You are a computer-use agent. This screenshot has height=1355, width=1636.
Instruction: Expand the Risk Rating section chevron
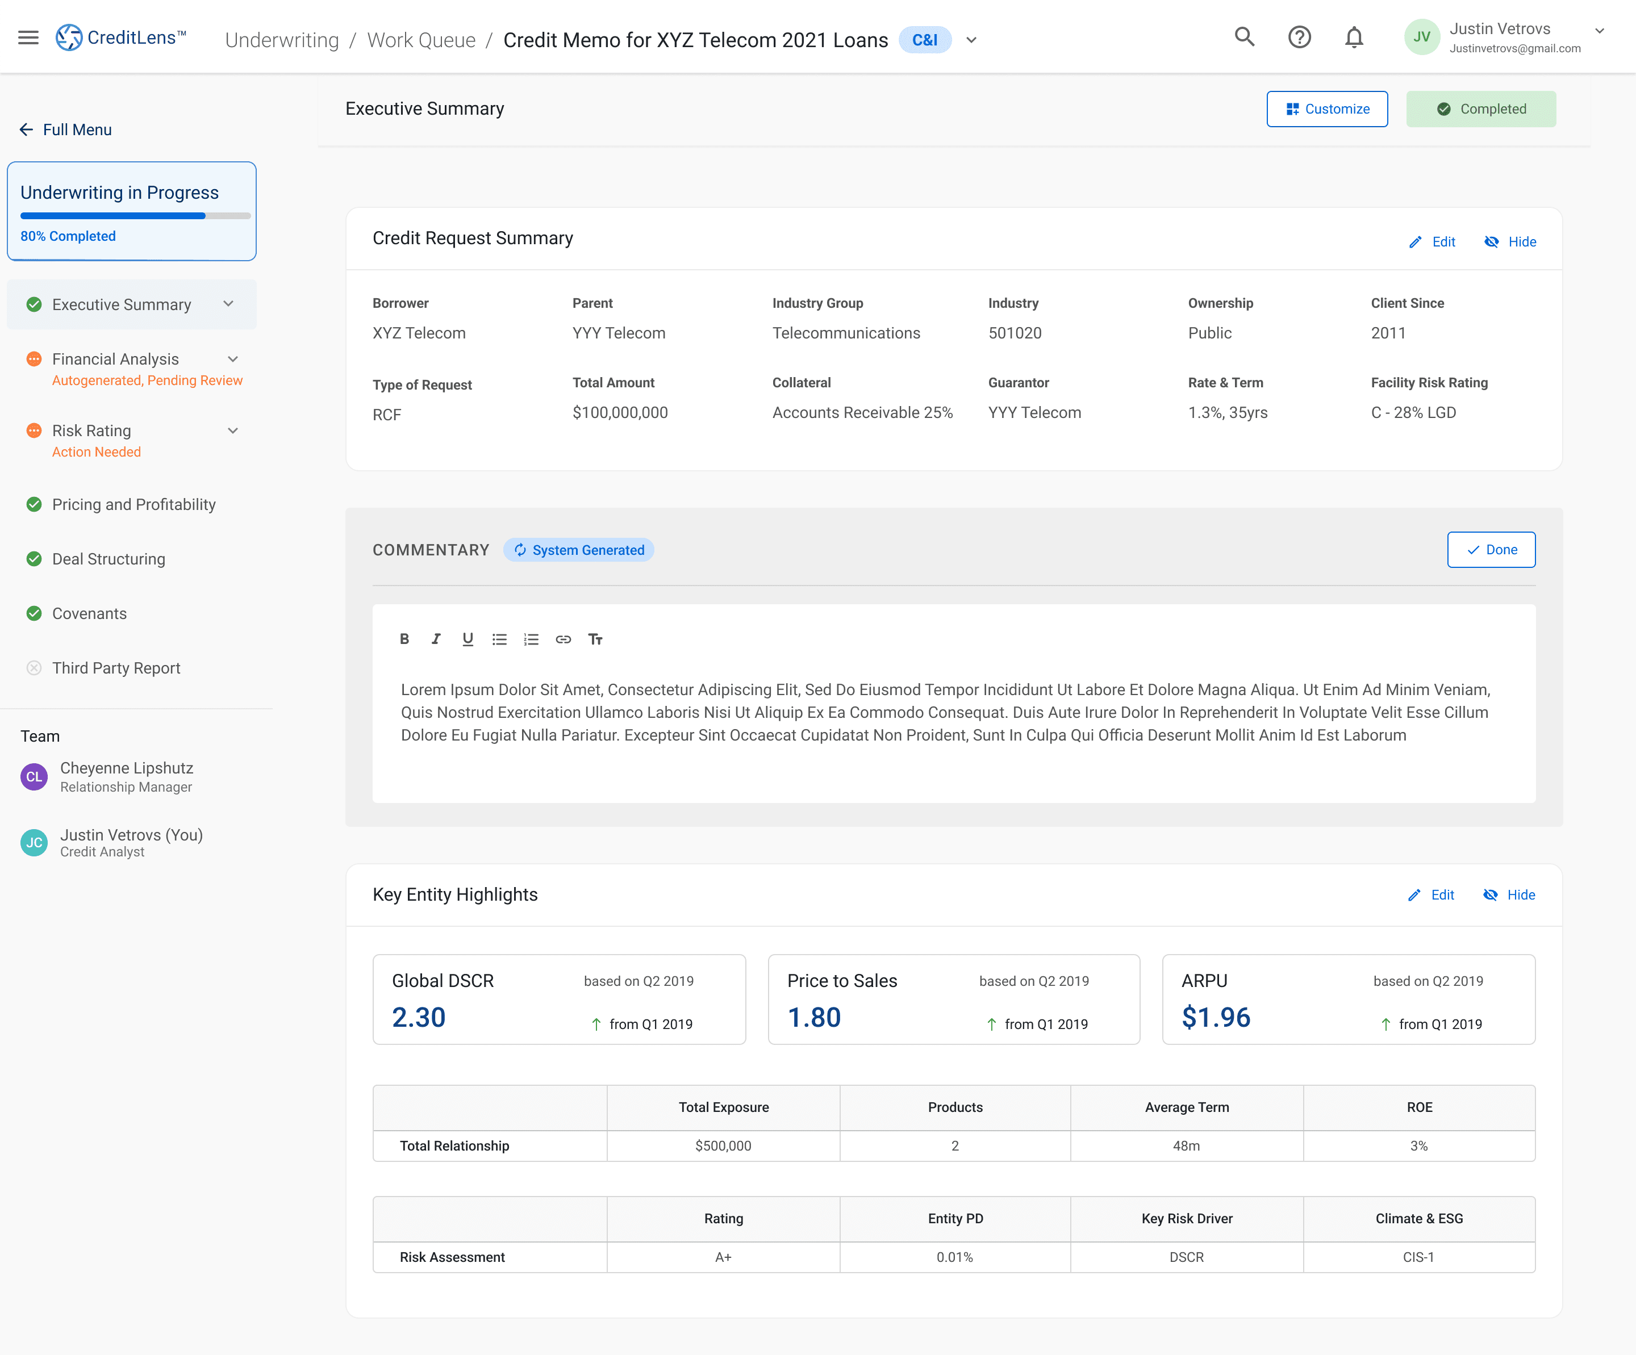(x=232, y=430)
